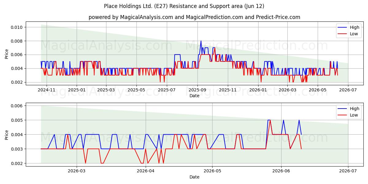
Task: Click the '2026-01' tick label
Action: tap(258, 90)
